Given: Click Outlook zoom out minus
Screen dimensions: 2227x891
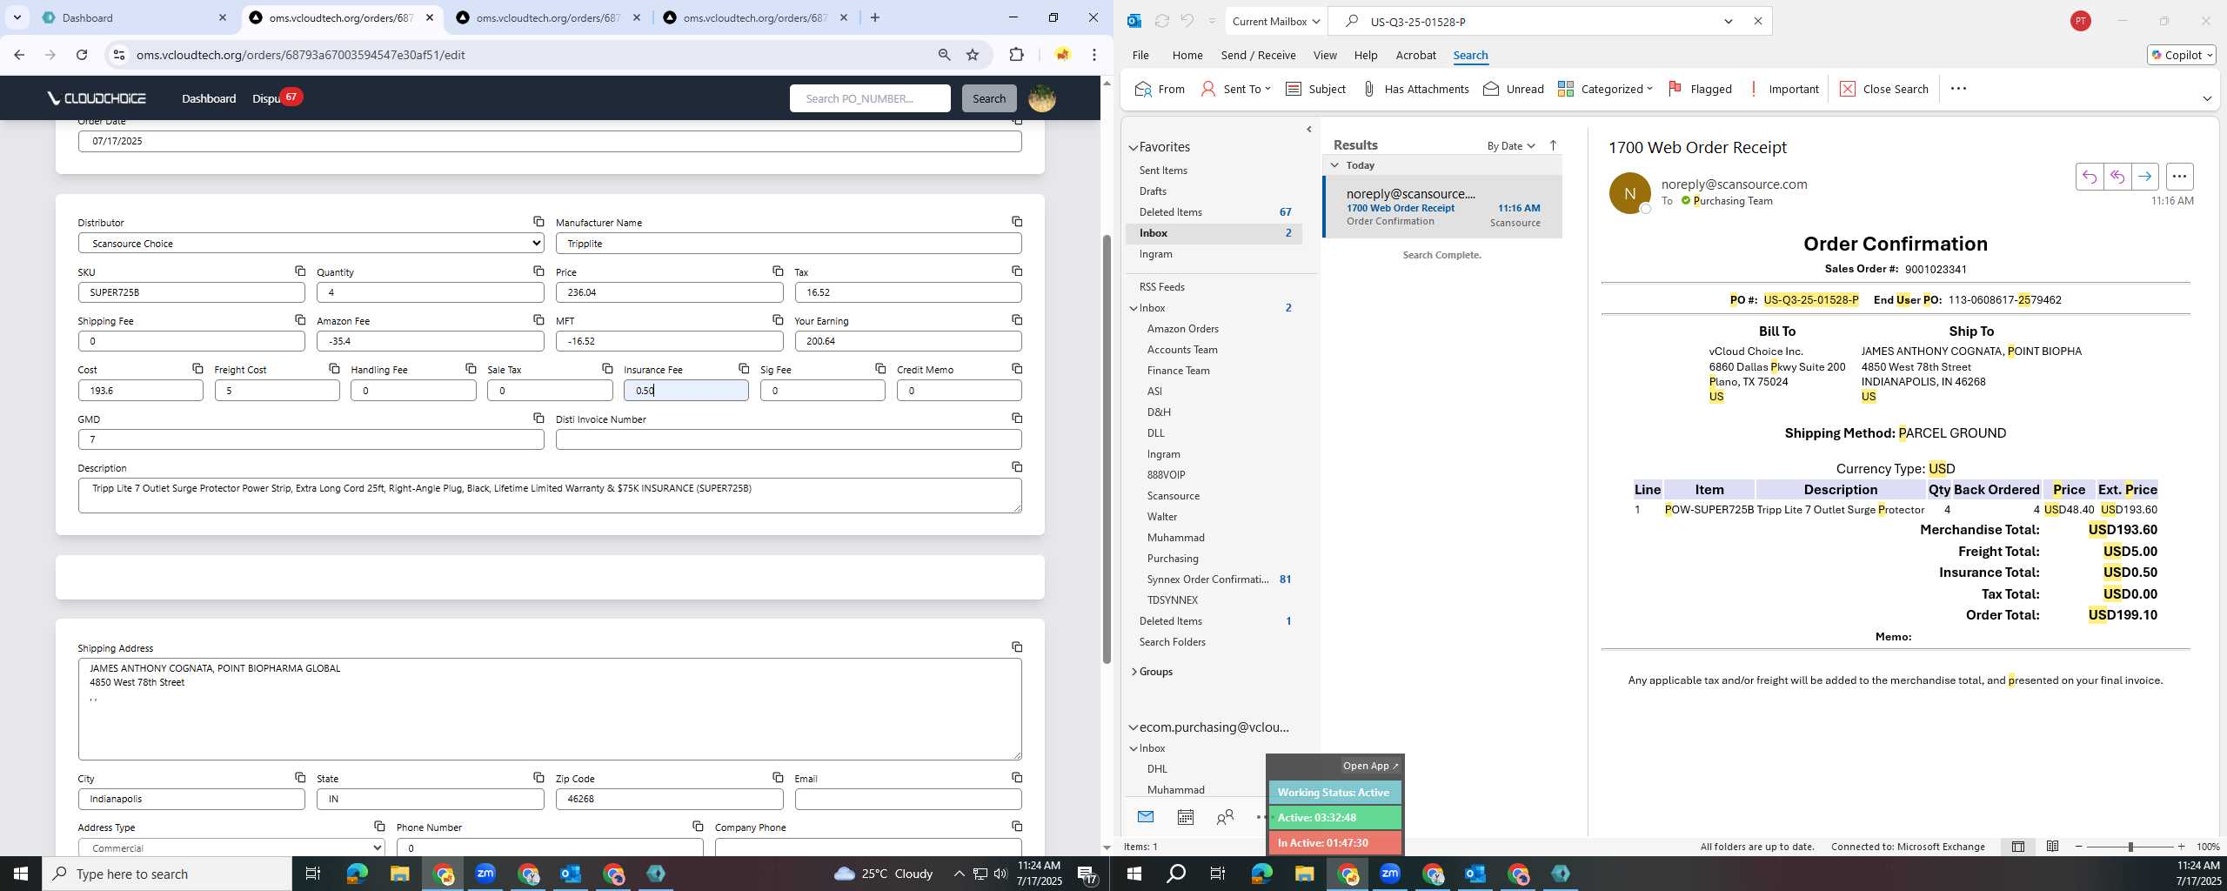Looking at the screenshot, I should pos(2079,847).
